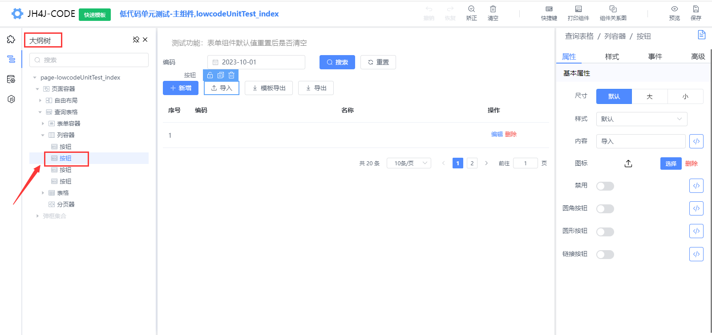This screenshot has height=335, width=712.
Task: Click the upload icon preview in 图标 row
Action: coord(628,164)
